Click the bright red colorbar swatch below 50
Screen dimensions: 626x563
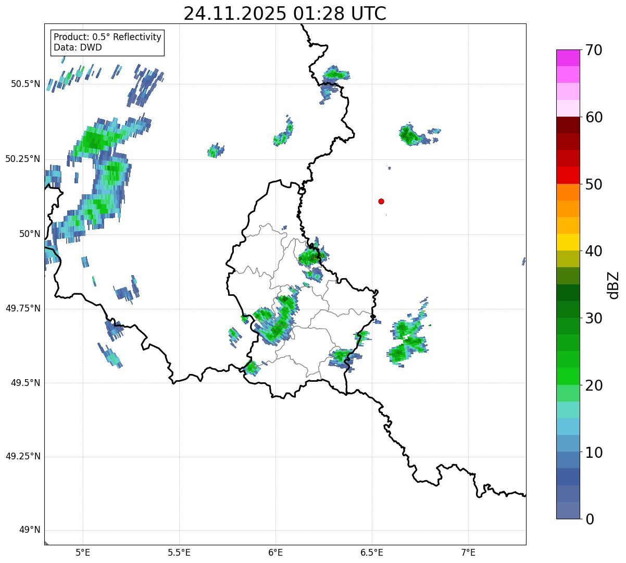coord(568,175)
